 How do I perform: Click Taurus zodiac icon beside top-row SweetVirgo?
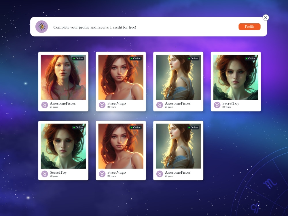(102, 105)
